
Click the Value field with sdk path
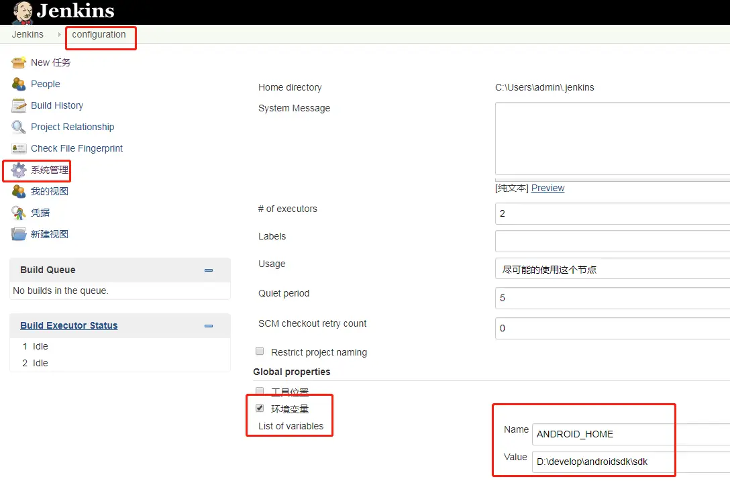point(631,462)
